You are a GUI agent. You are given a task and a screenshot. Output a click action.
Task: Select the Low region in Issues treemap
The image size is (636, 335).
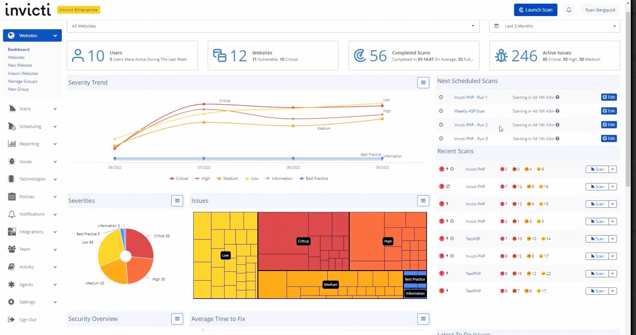click(225, 255)
